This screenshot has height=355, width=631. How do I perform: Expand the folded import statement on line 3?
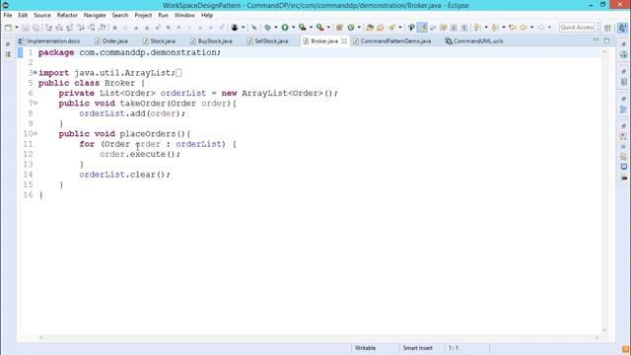(35, 73)
